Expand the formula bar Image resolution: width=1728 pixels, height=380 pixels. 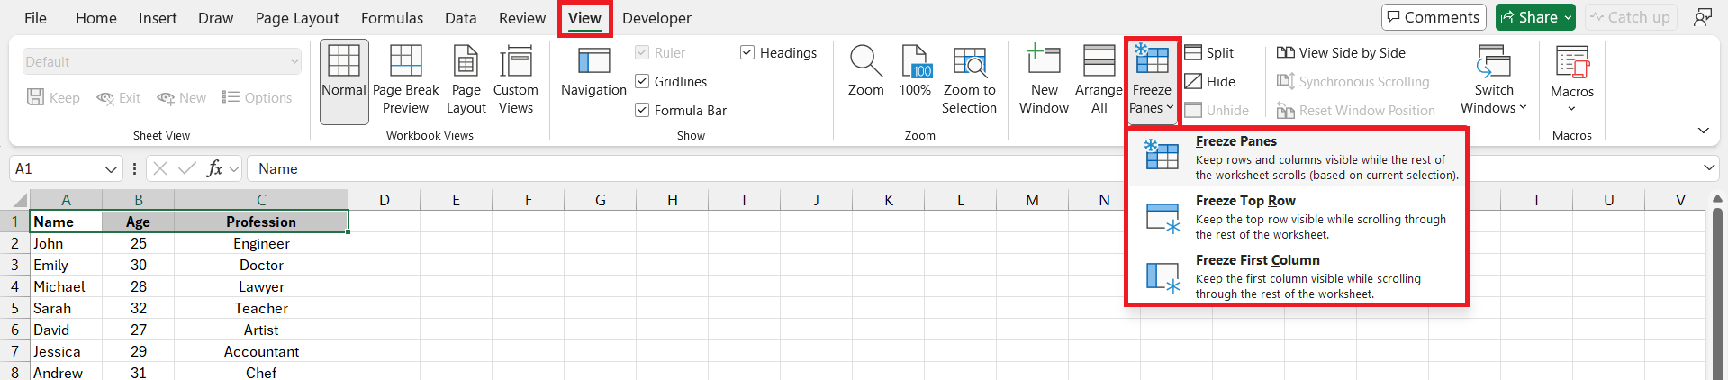[x=1709, y=168]
